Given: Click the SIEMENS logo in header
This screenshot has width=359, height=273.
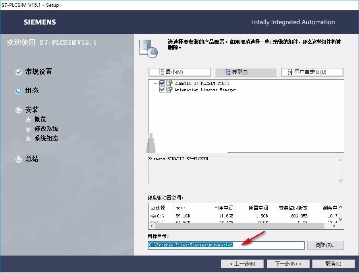Looking at the screenshot, I should (40, 22).
